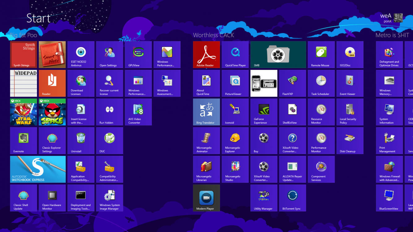The image size is (413, 232).
Task: Open Windows System Image Manager tile
Action: point(109,198)
